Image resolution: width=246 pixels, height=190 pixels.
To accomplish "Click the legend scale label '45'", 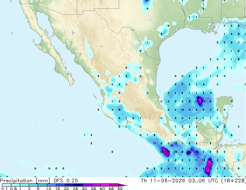I will coord(111,188).
